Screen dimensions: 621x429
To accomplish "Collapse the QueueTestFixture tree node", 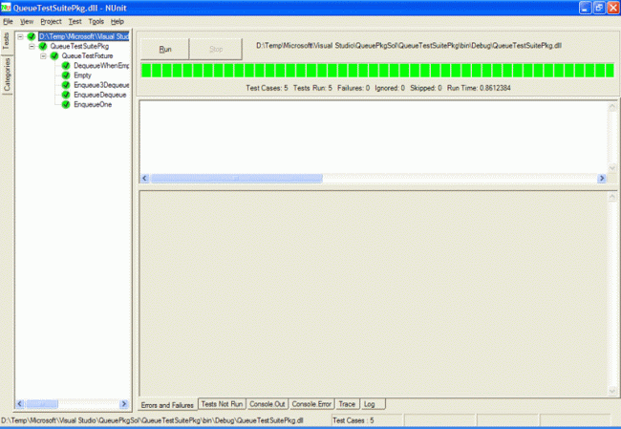I will 43,55.
